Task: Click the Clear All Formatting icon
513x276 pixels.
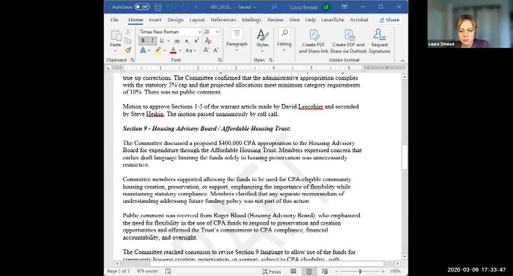Action: pos(208,41)
